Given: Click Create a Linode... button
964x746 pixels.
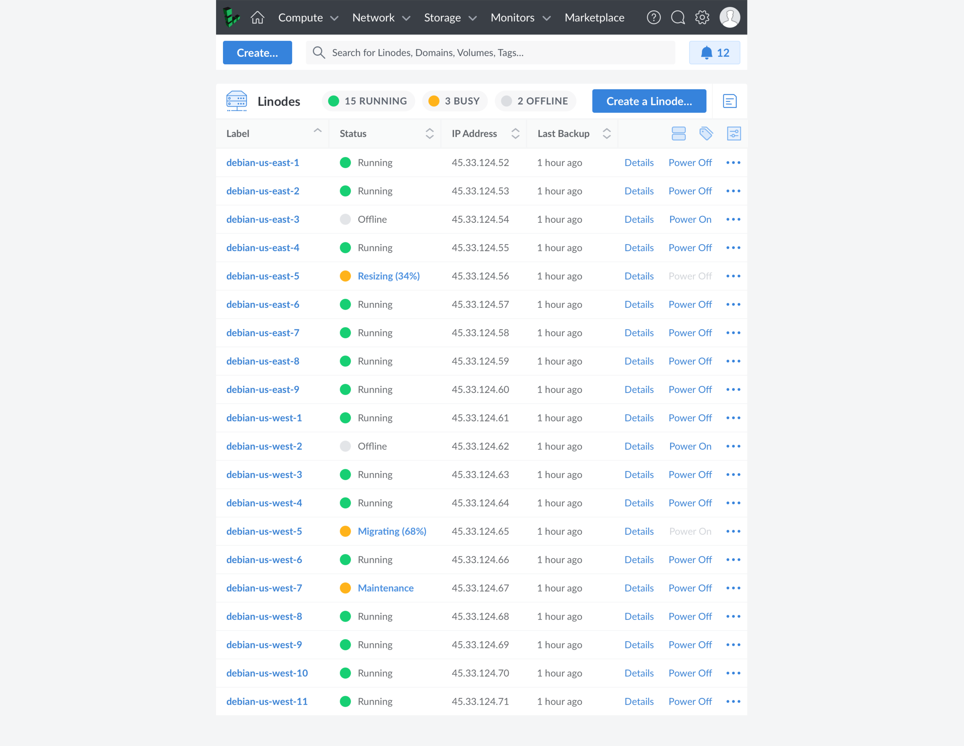Looking at the screenshot, I should [649, 101].
